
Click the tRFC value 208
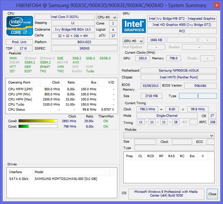click(212, 122)
